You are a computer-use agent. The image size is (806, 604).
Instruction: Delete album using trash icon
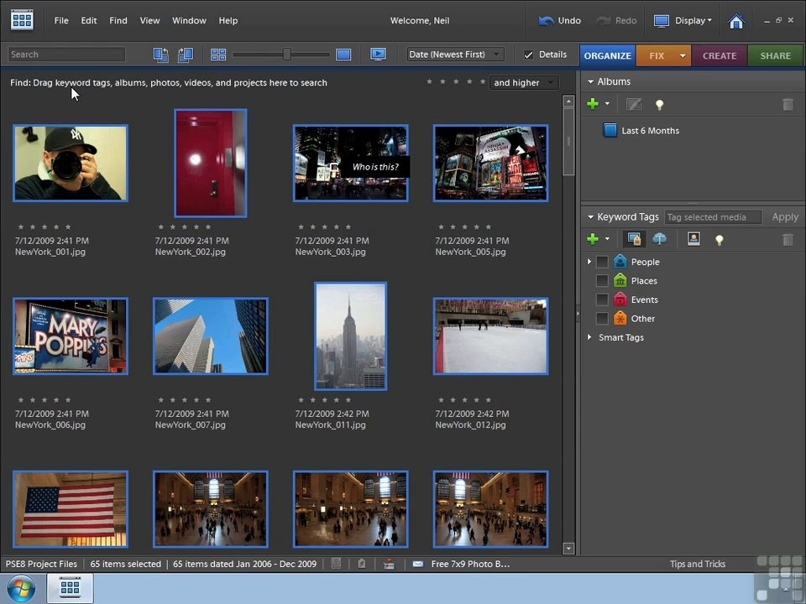(x=788, y=105)
